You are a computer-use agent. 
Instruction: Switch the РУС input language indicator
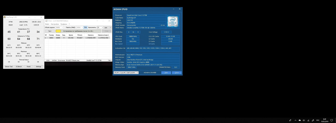(x=318, y=120)
